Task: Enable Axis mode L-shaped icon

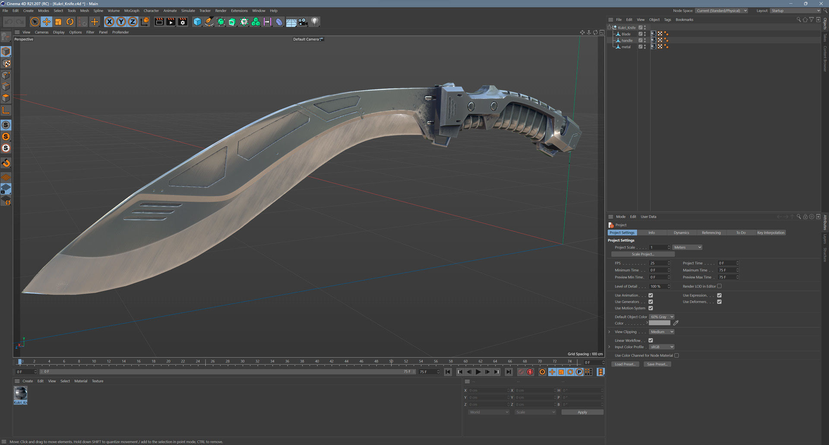Action: tap(6, 110)
